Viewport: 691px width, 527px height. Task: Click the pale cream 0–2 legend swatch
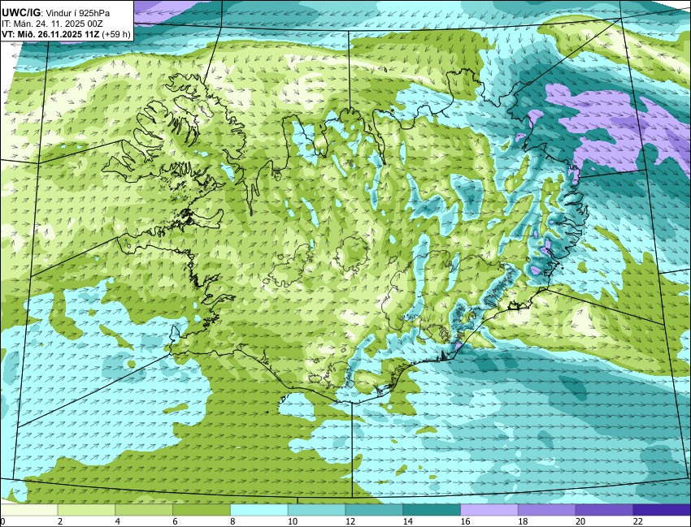28,510
